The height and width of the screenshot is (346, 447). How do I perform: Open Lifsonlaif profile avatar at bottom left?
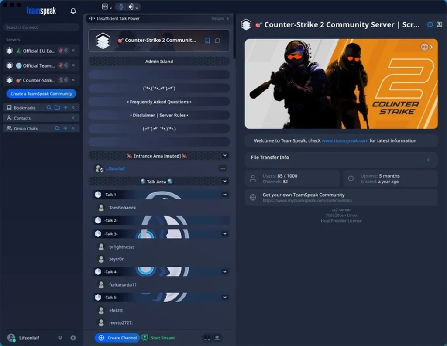coord(11,338)
